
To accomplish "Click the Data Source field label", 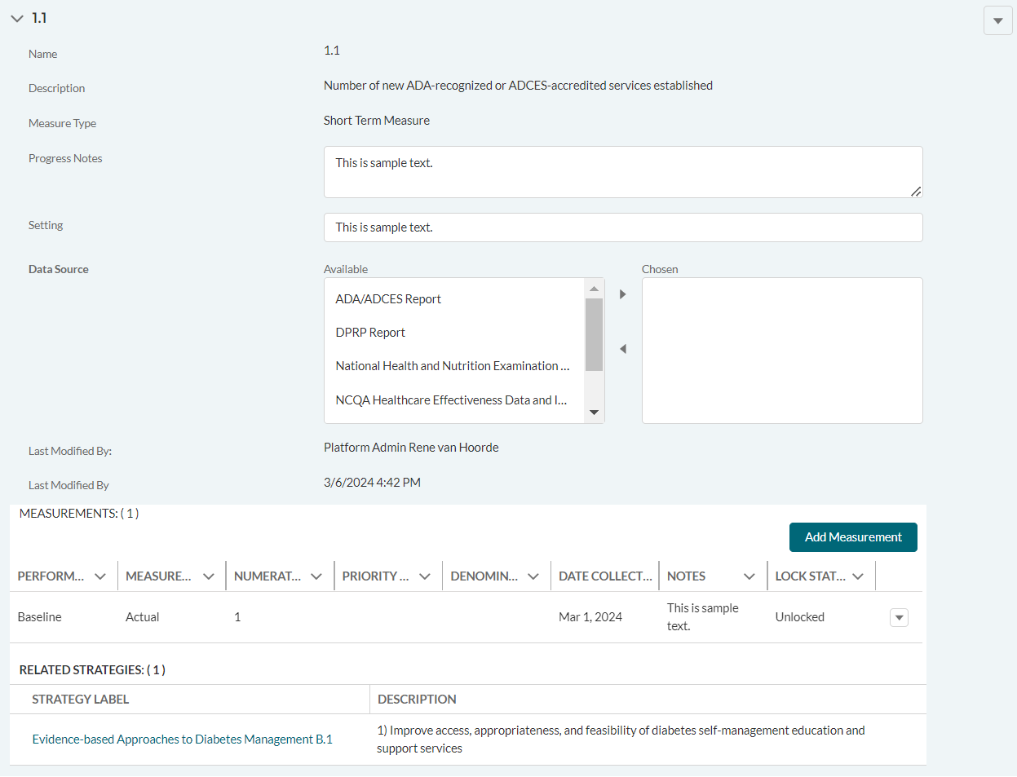I will (59, 269).
